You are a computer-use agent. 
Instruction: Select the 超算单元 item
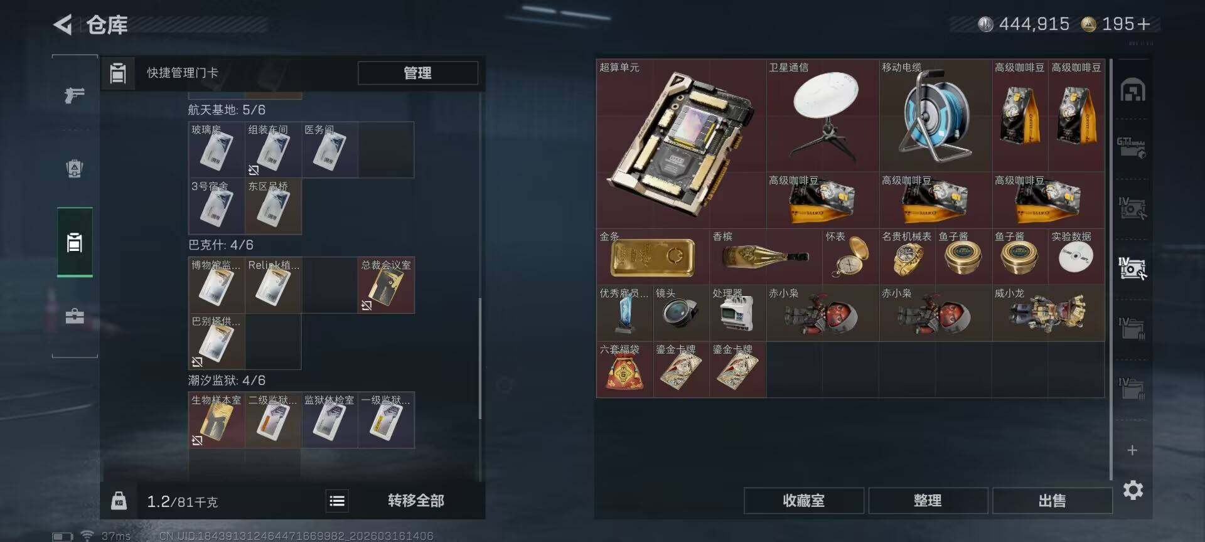point(681,144)
